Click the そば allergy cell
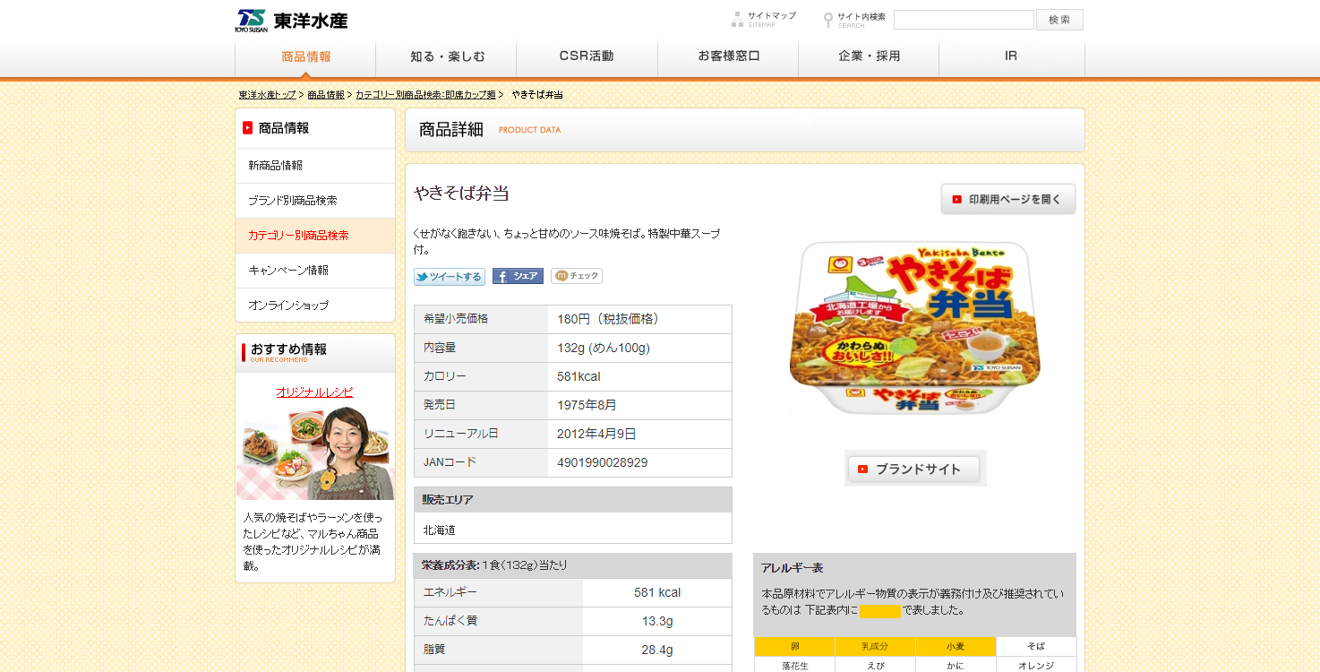 click(1036, 646)
